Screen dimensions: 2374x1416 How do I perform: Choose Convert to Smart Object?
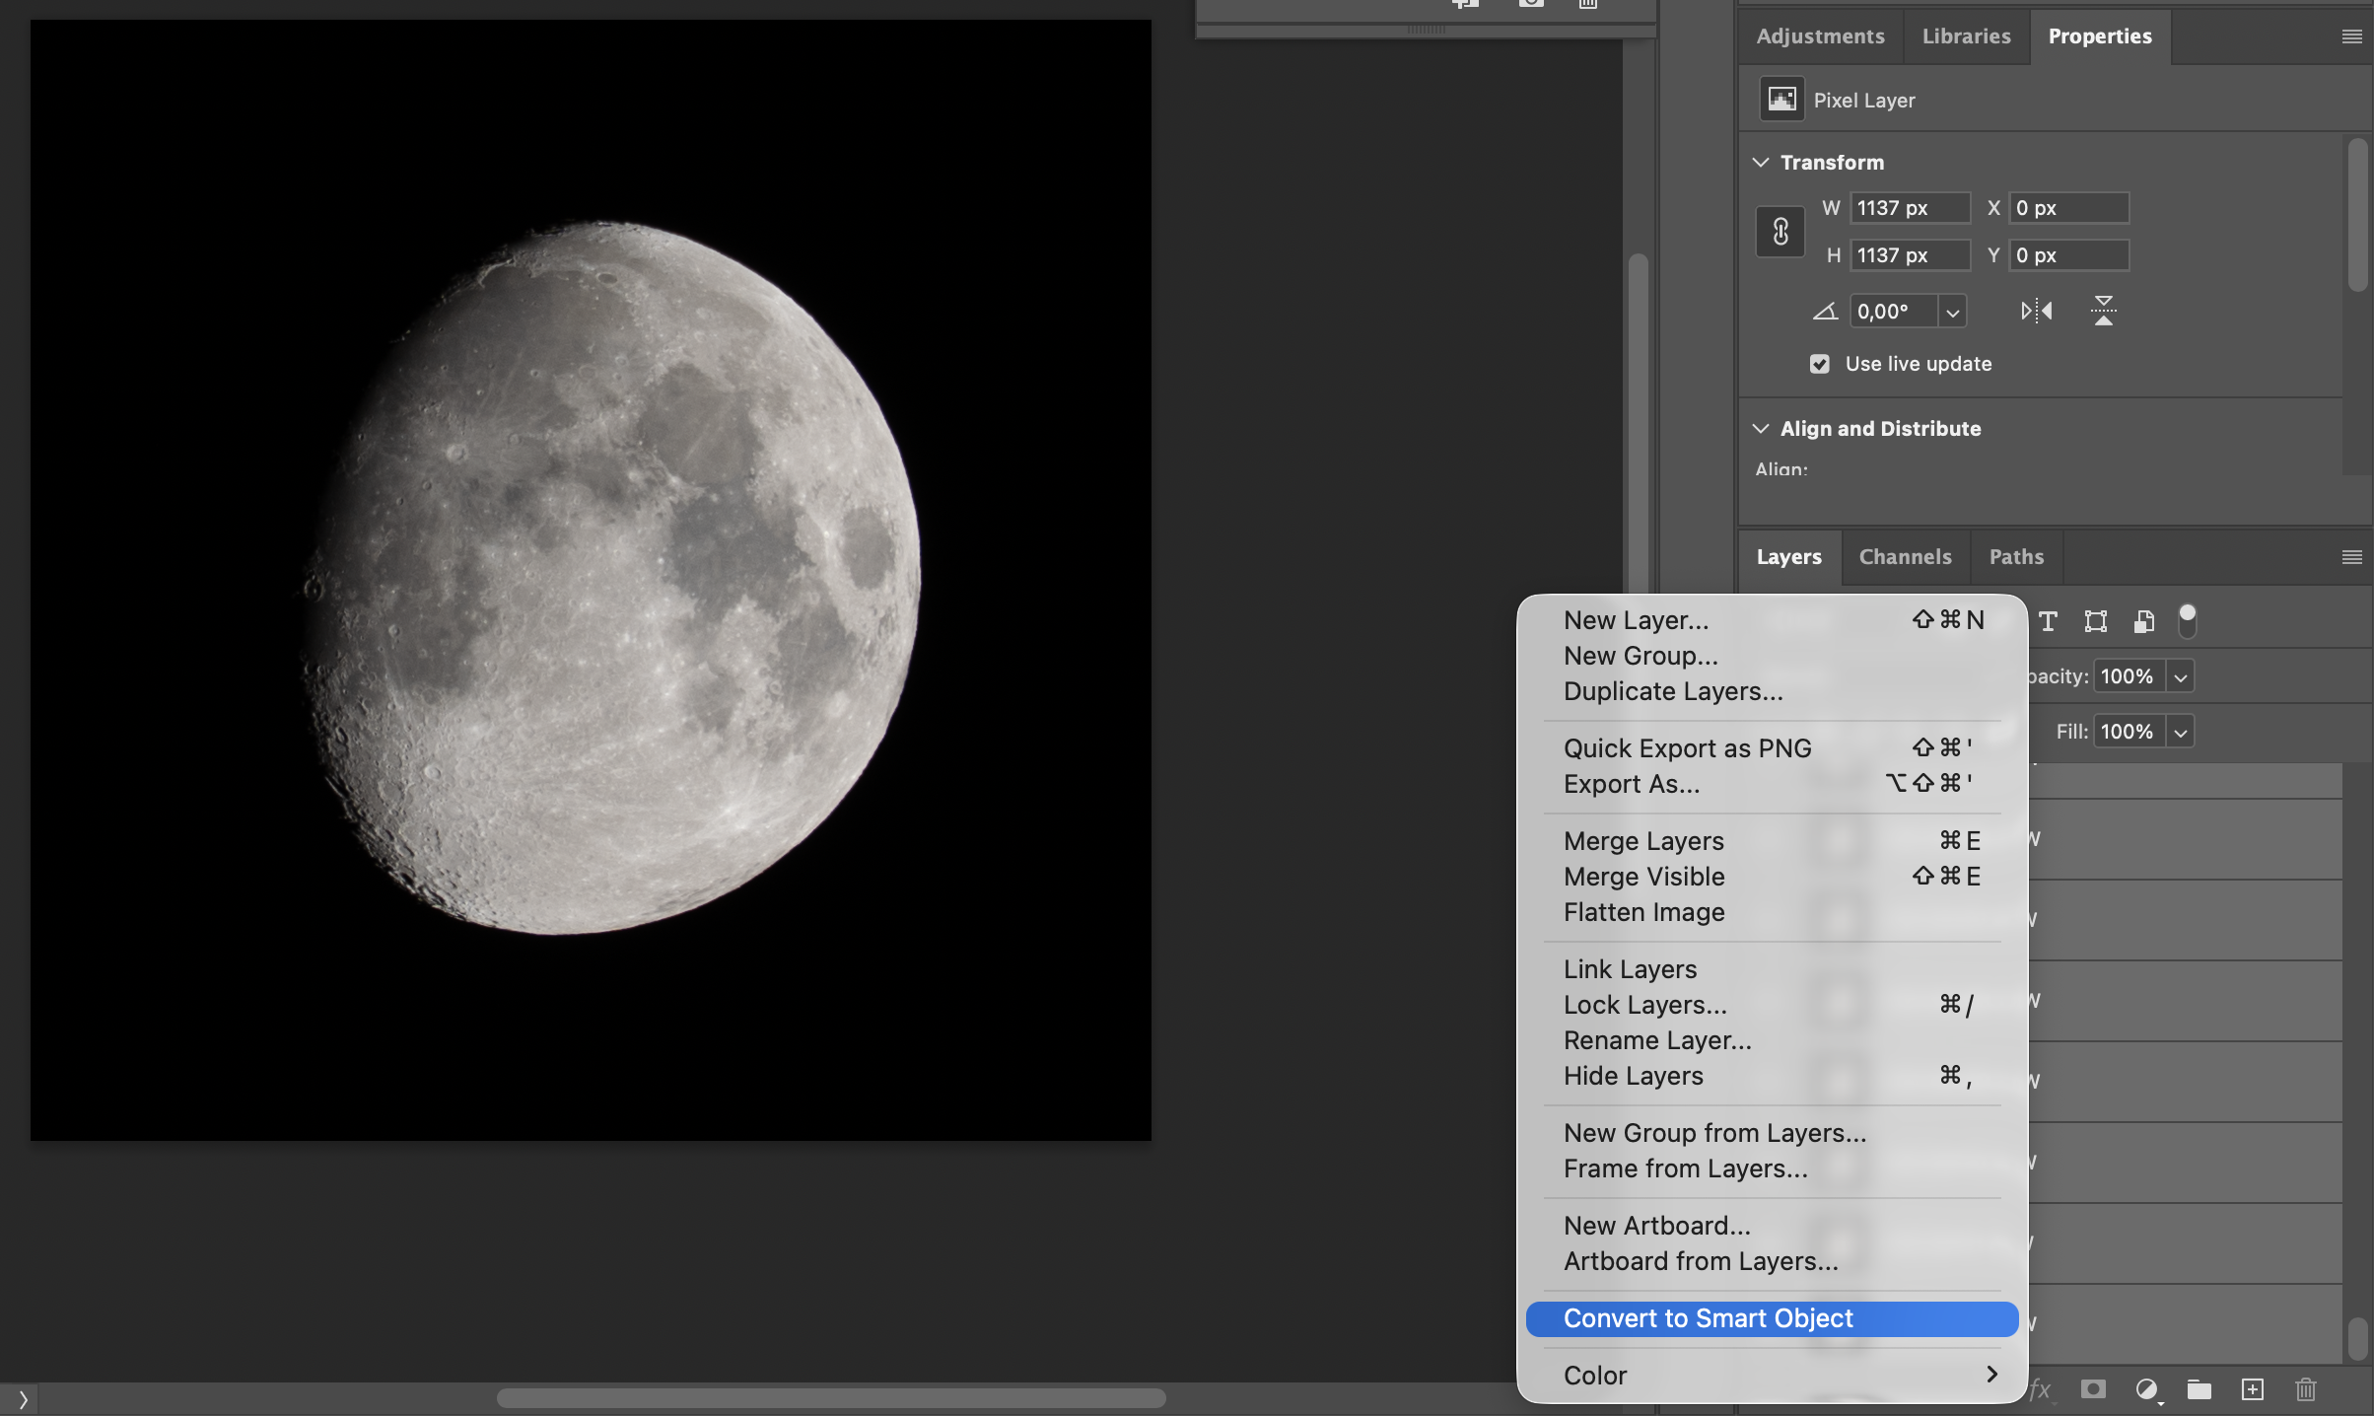pos(1708,1318)
